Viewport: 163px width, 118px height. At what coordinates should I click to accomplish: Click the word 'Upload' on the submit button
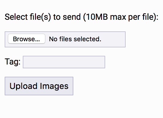click(x=23, y=86)
